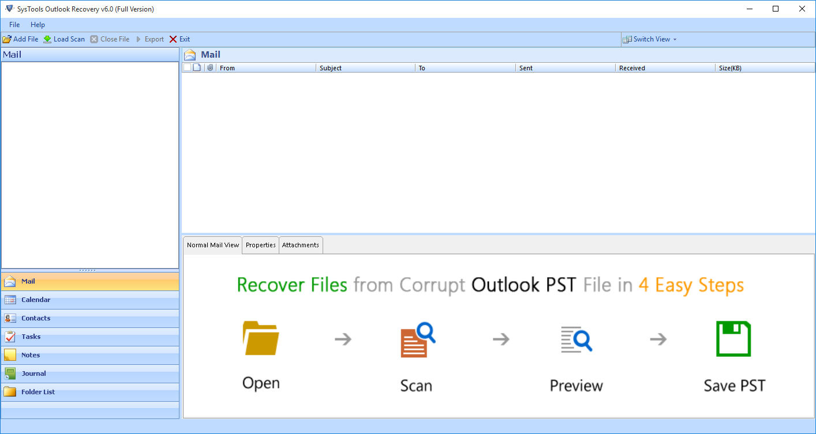Open the File menu
This screenshot has height=434, width=816.
pyautogui.click(x=14, y=25)
